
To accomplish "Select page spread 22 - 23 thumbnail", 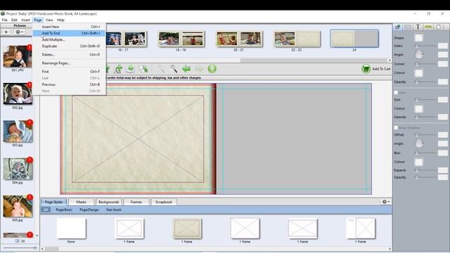I will coord(297,39).
